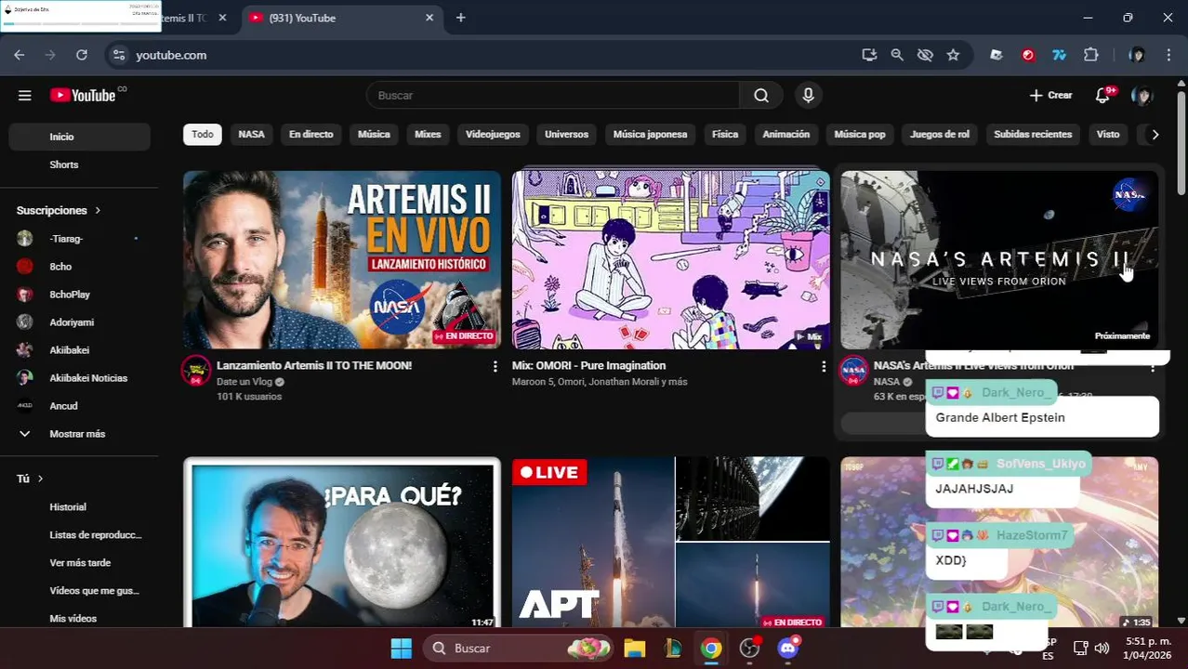Open the ¿Para qué? moon video thumbnail
The height and width of the screenshot is (669, 1188).
pyautogui.click(x=342, y=544)
